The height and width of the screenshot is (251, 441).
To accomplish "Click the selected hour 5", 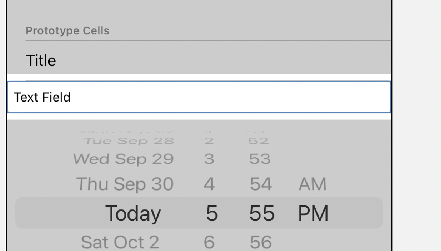I will (212, 213).
